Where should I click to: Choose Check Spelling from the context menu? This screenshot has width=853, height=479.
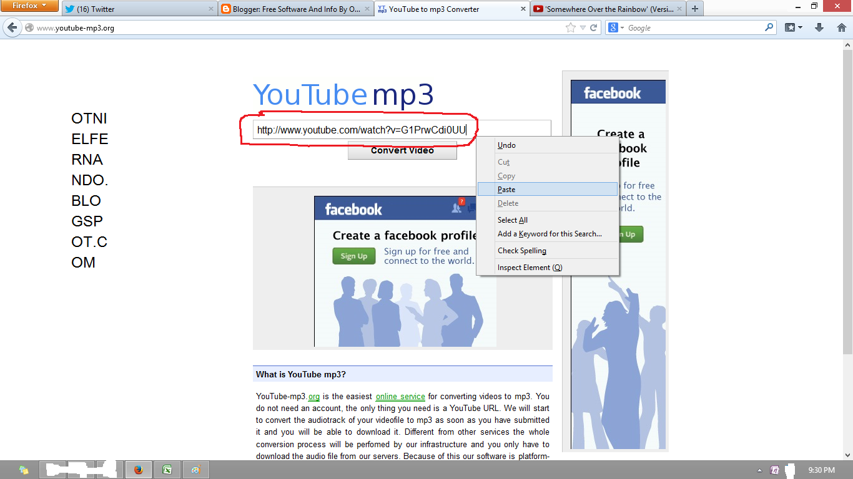547,251
